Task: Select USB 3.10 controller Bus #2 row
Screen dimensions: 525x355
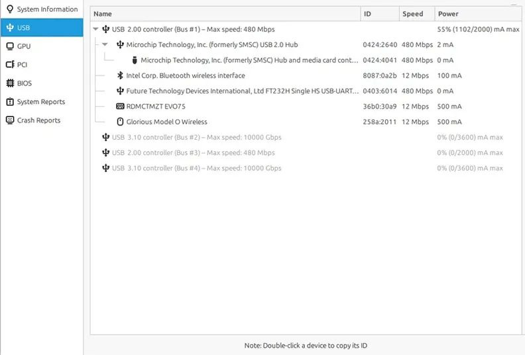Action: click(196, 137)
